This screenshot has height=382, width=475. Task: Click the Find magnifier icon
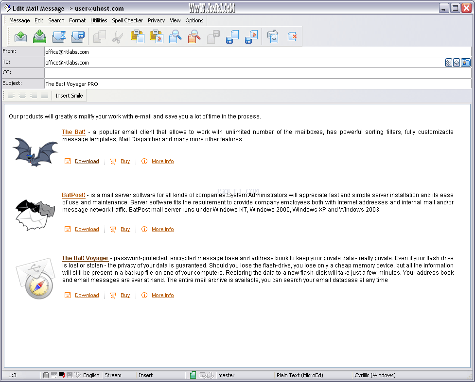pos(176,37)
